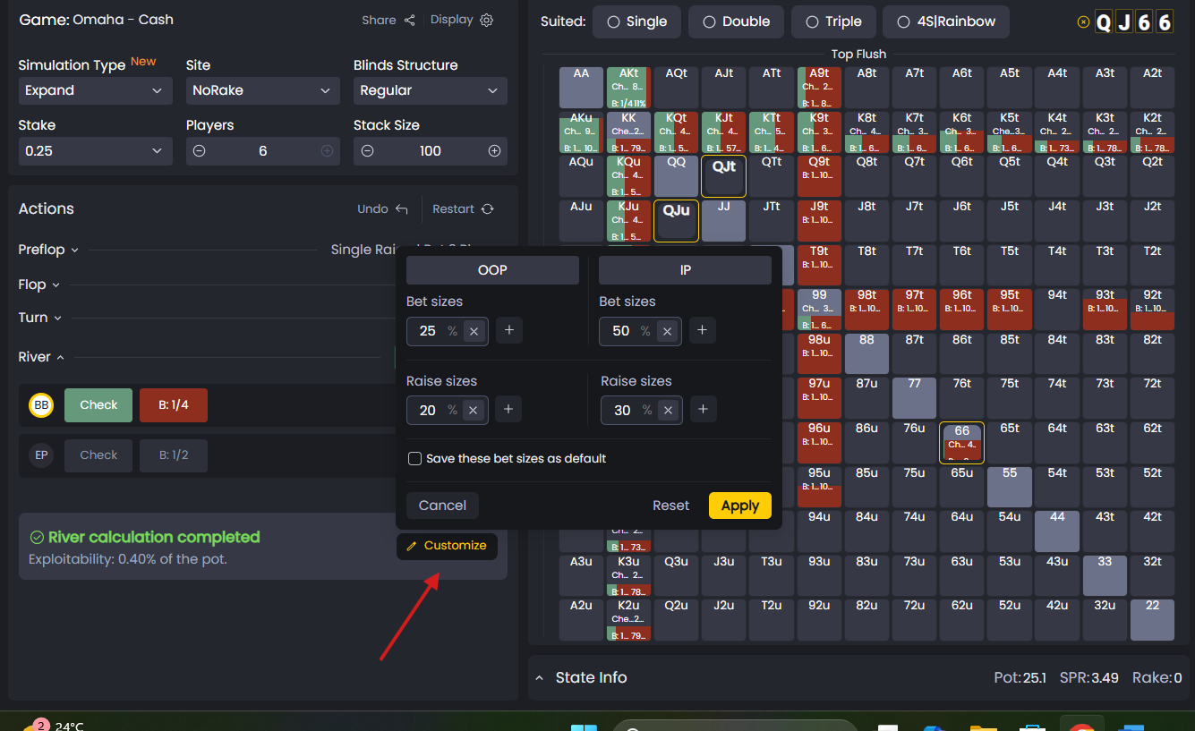Switch to the OOP tab
This screenshot has width=1195, height=731.
pos(492,269)
